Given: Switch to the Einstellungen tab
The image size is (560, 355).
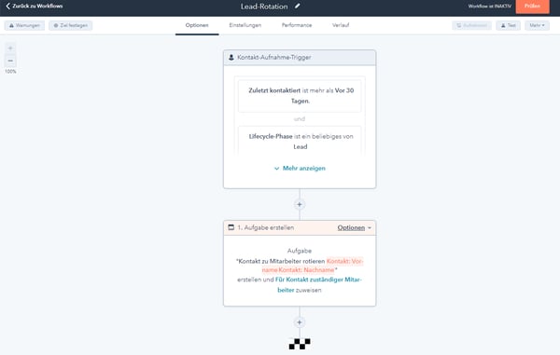Looking at the screenshot, I should pyautogui.click(x=245, y=25).
